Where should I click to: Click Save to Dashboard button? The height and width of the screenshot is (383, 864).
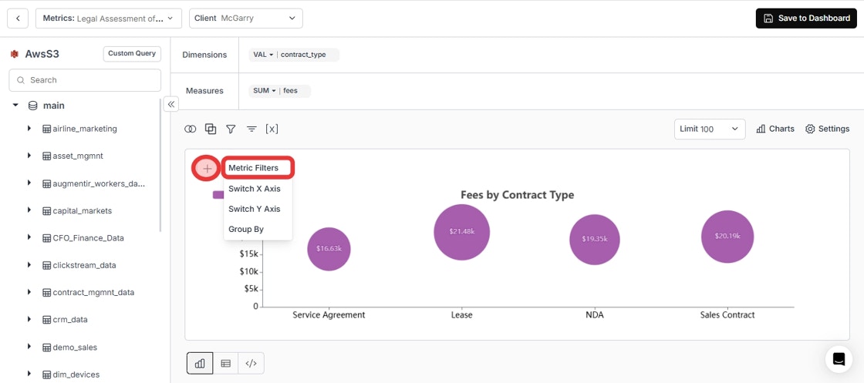tap(806, 18)
